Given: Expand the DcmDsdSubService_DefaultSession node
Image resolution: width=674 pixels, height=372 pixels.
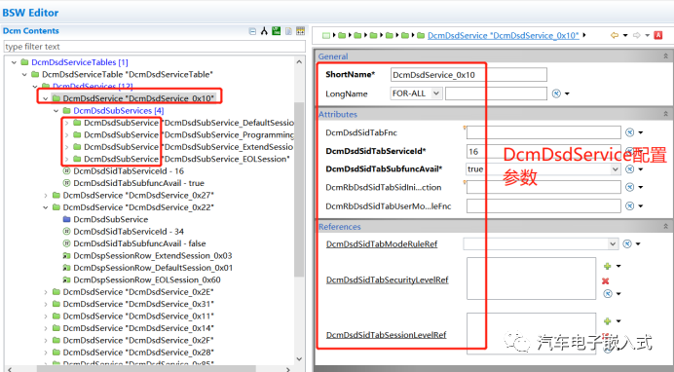Looking at the screenshot, I should pyautogui.click(x=66, y=123).
